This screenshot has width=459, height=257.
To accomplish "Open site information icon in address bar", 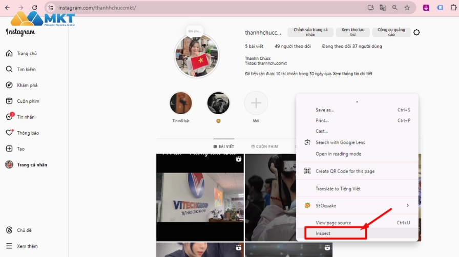I will point(51,8).
